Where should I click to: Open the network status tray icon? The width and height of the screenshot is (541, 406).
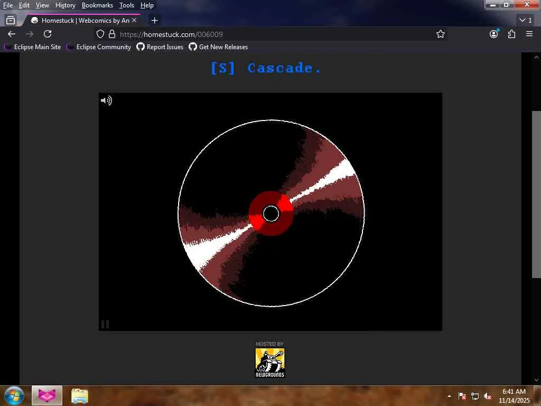475,396
